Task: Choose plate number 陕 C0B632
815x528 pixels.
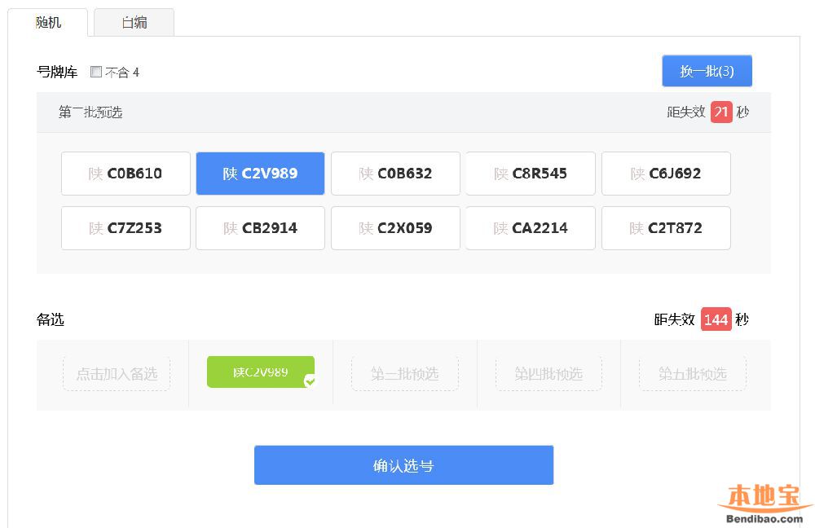Action: [x=395, y=174]
